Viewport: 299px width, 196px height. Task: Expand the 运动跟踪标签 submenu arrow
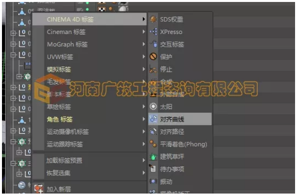coord(144,144)
